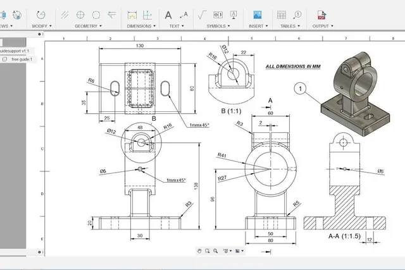The height and width of the screenshot is (270, 405).
Task: Click the 30 column width dimension
Action: pos(140,235)
